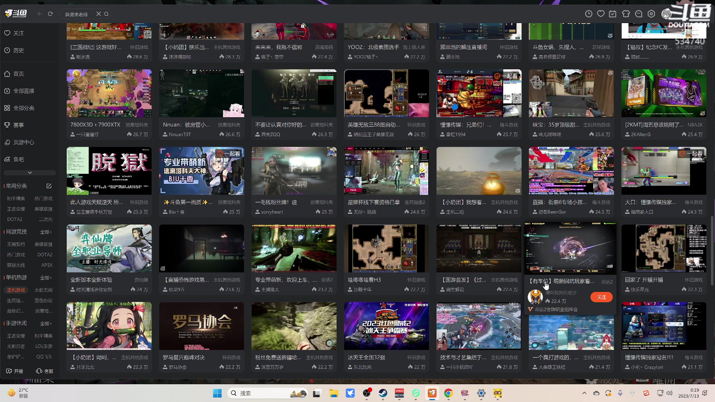Open Voicemeeter from the taskbar
This screenshot has width=715, height=402.
coord(399,393)
